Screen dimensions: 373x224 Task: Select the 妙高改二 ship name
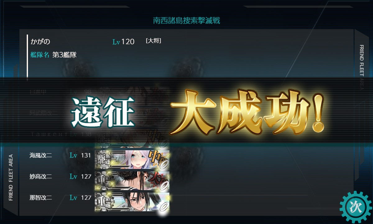click(41, 176)
